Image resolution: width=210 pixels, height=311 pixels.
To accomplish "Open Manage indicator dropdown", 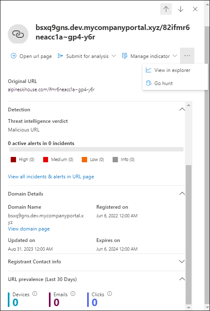I will pos(150,56).
